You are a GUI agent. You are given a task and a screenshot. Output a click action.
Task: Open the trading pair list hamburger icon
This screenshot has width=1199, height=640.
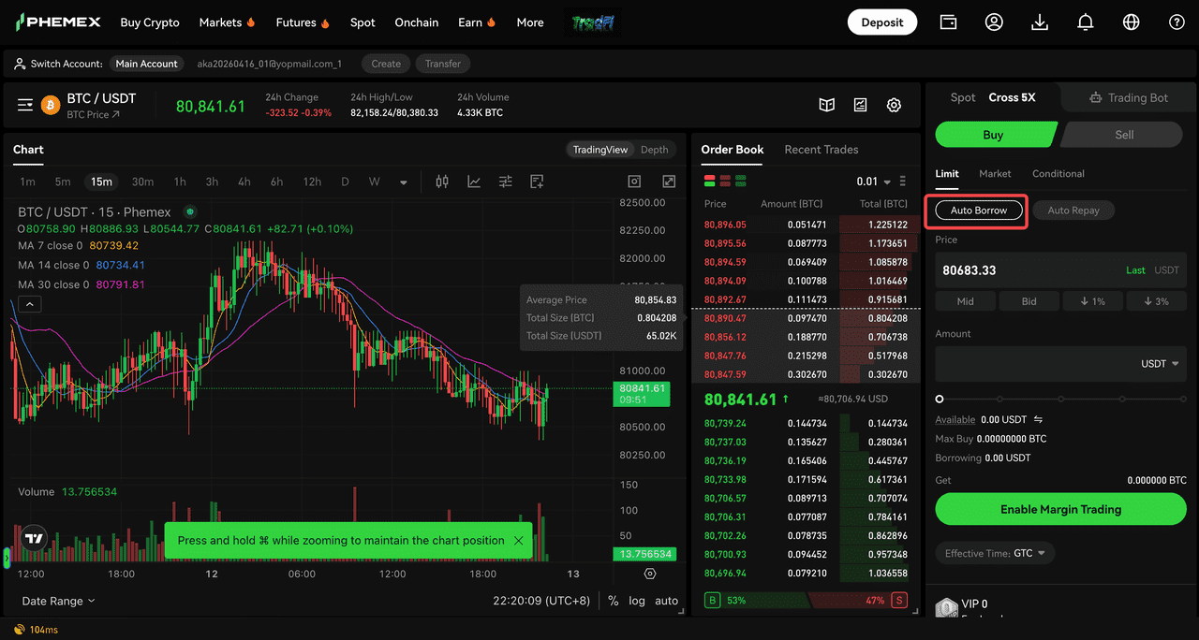click(x=25, y=106)
